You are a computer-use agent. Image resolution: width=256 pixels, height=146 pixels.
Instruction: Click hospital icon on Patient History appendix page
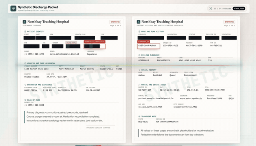pos(139,22)
